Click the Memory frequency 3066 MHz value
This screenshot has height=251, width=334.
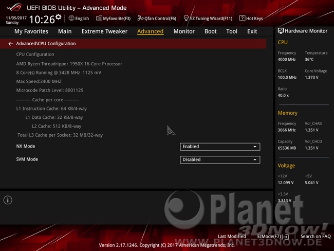coord(287,130)
